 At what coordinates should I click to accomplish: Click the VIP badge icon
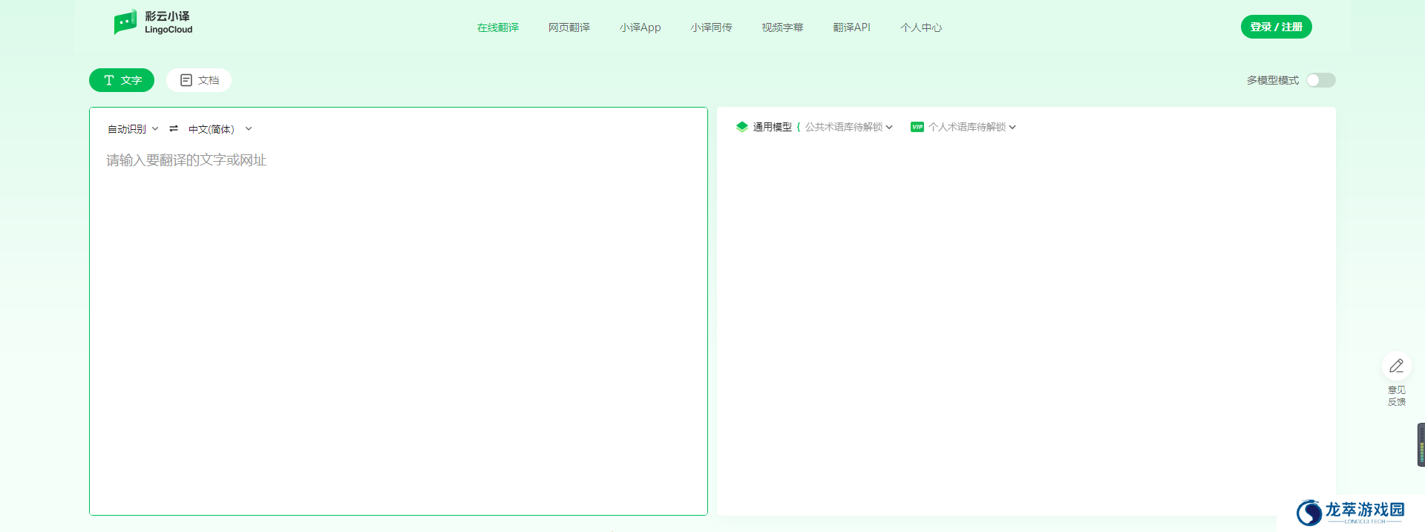[917, 127]
